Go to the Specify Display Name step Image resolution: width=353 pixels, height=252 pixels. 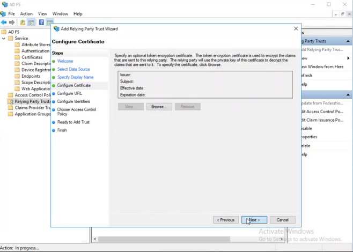(75, 77)
